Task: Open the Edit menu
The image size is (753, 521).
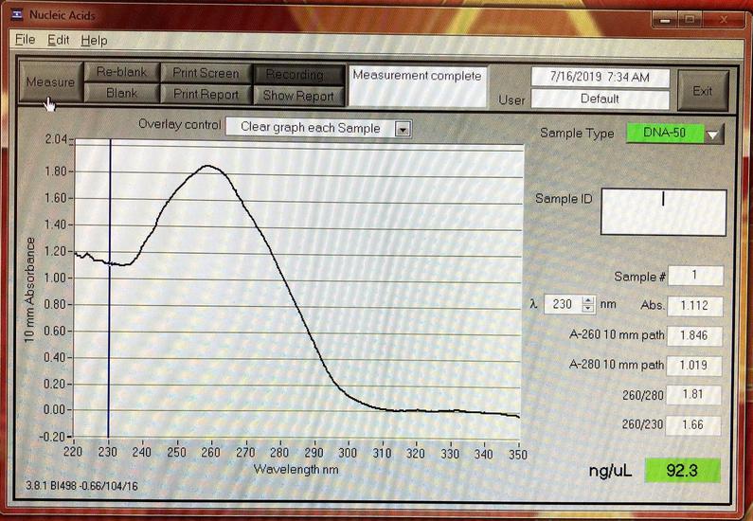Action: 59,40
